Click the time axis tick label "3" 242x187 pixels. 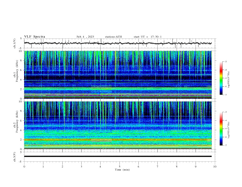81,167
